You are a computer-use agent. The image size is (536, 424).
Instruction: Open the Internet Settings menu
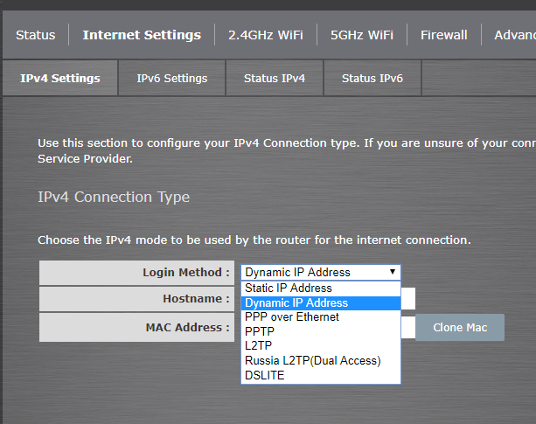142,35
